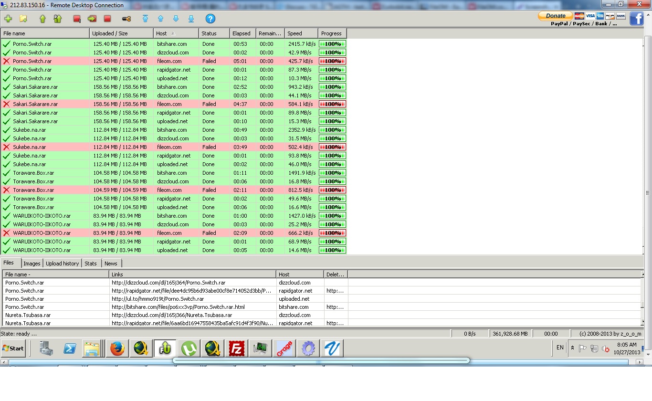Sort by Speed column header
Image resolution: width=652 pixels, height=401 pixels.
click(301, 33)
